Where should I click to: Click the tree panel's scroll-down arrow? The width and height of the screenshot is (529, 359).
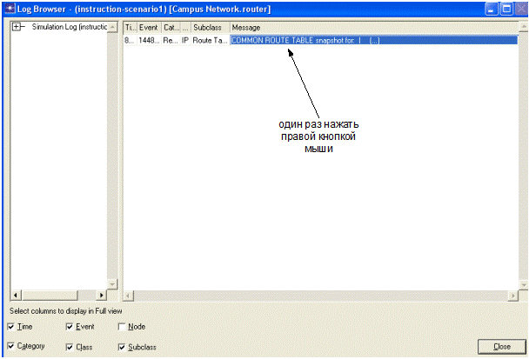[112, 283]
